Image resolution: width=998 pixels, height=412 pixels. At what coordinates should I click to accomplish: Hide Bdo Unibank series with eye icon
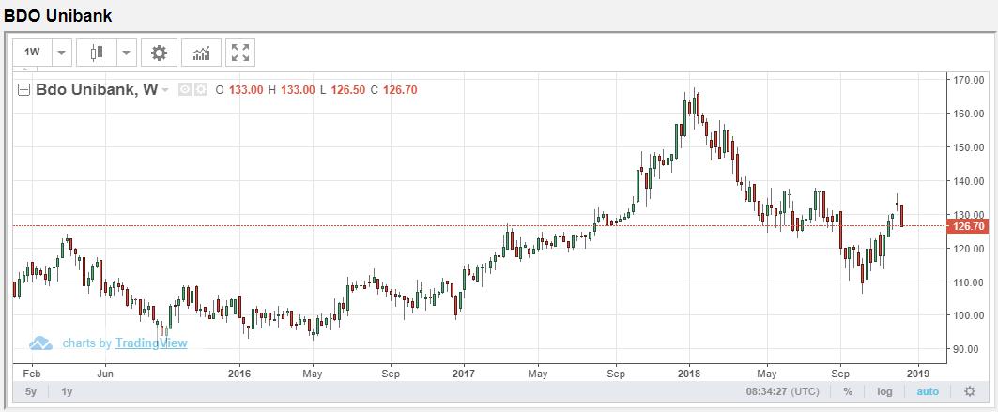pos(185,90)
